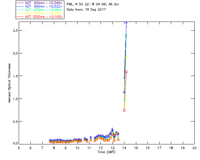The width and height of the screenshot is (200, 160).
Task: Click the AOT 675nm legend entry
Action: pos(40,10)
